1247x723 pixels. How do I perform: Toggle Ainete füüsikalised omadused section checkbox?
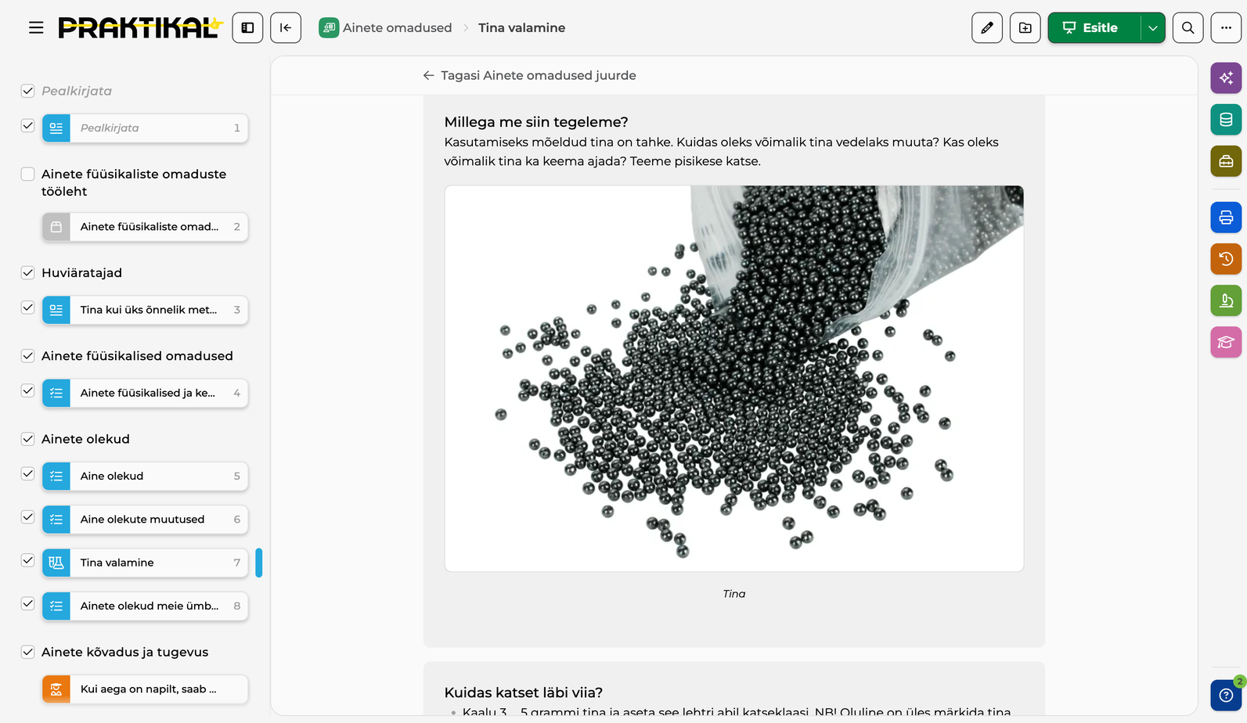click(x=27, y=355)
